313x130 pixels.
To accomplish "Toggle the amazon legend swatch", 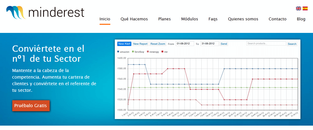I will (118, 52).
